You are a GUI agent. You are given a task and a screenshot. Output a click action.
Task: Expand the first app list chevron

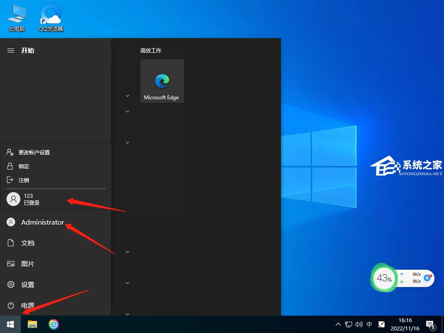coord(127,96)
